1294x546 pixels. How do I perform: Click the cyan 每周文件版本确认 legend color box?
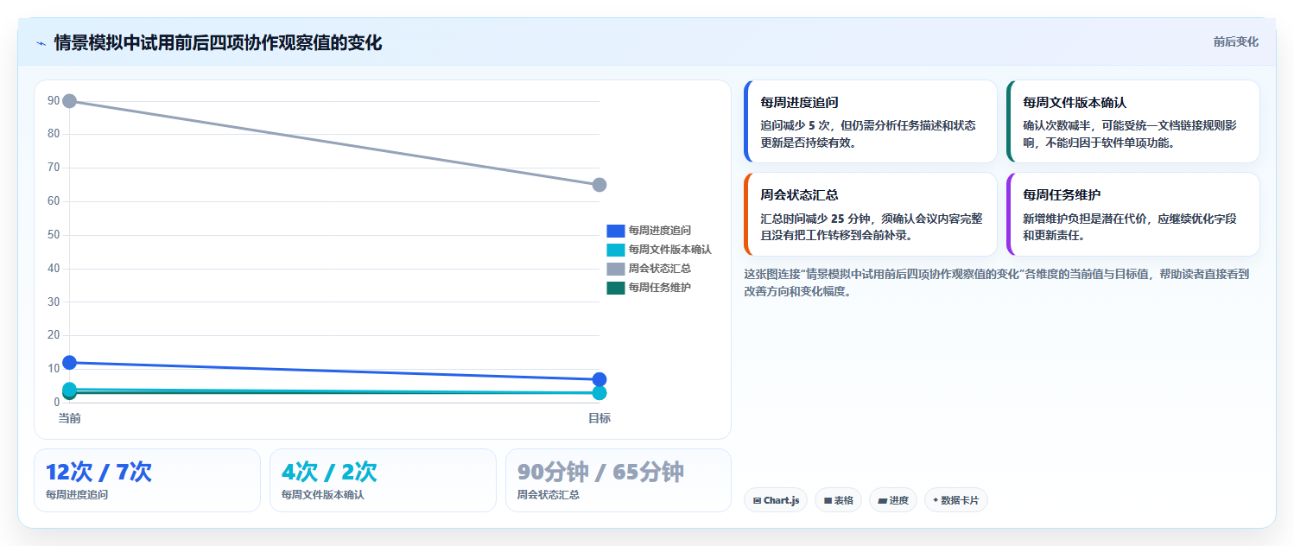coord(616,250)
